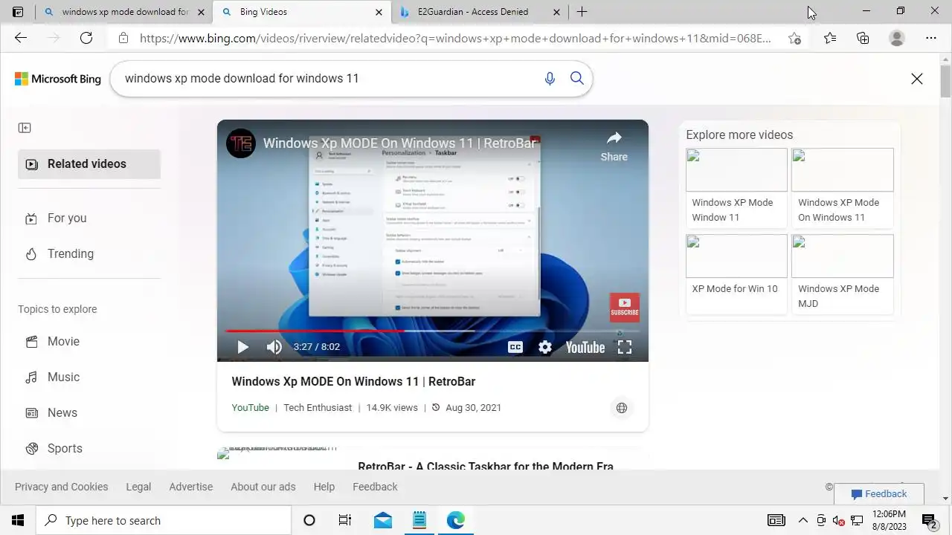This screenshot has width=952, height=535.
Task: Click the YouTube source link
Action: 250,407
